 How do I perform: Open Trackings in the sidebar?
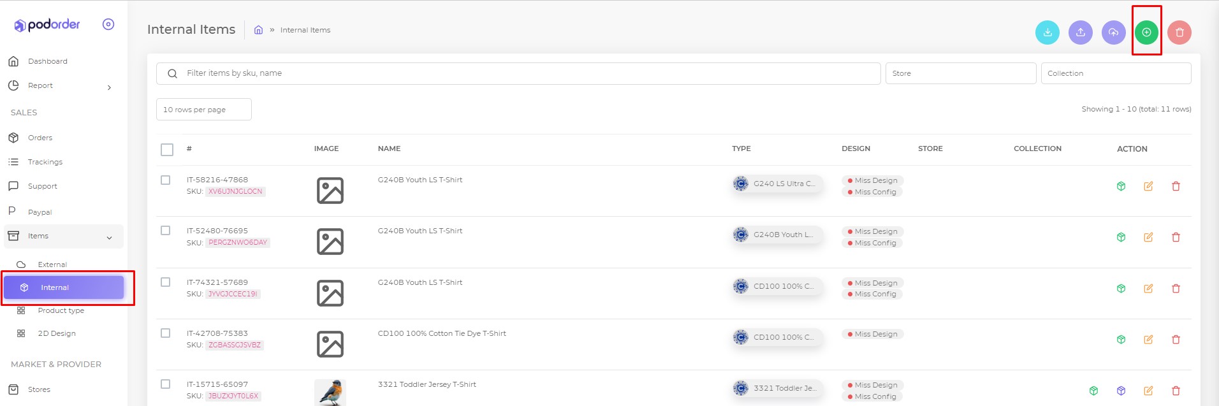(45, 162)
